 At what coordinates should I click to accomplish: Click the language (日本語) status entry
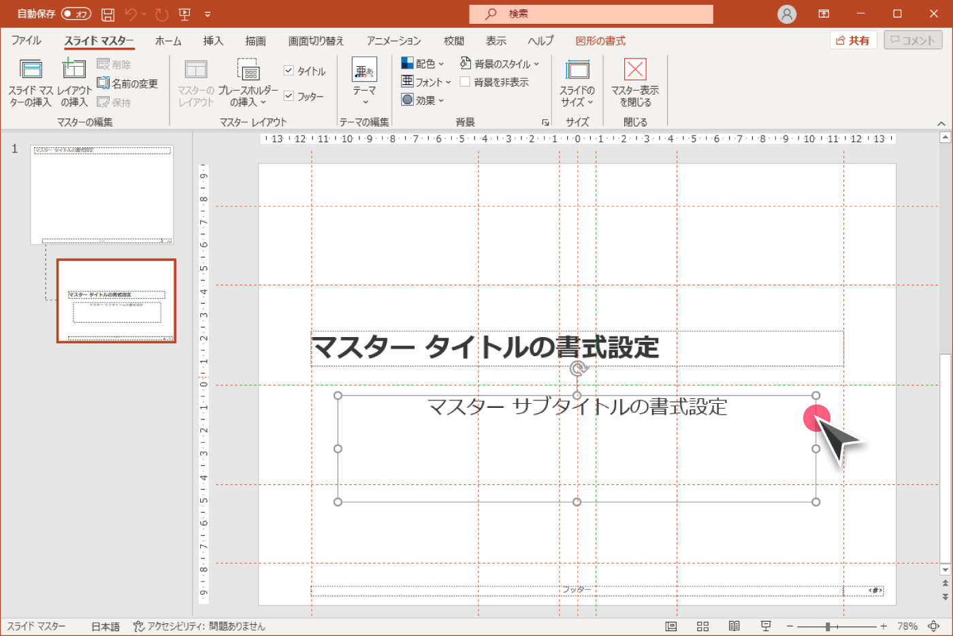(106, 626)
